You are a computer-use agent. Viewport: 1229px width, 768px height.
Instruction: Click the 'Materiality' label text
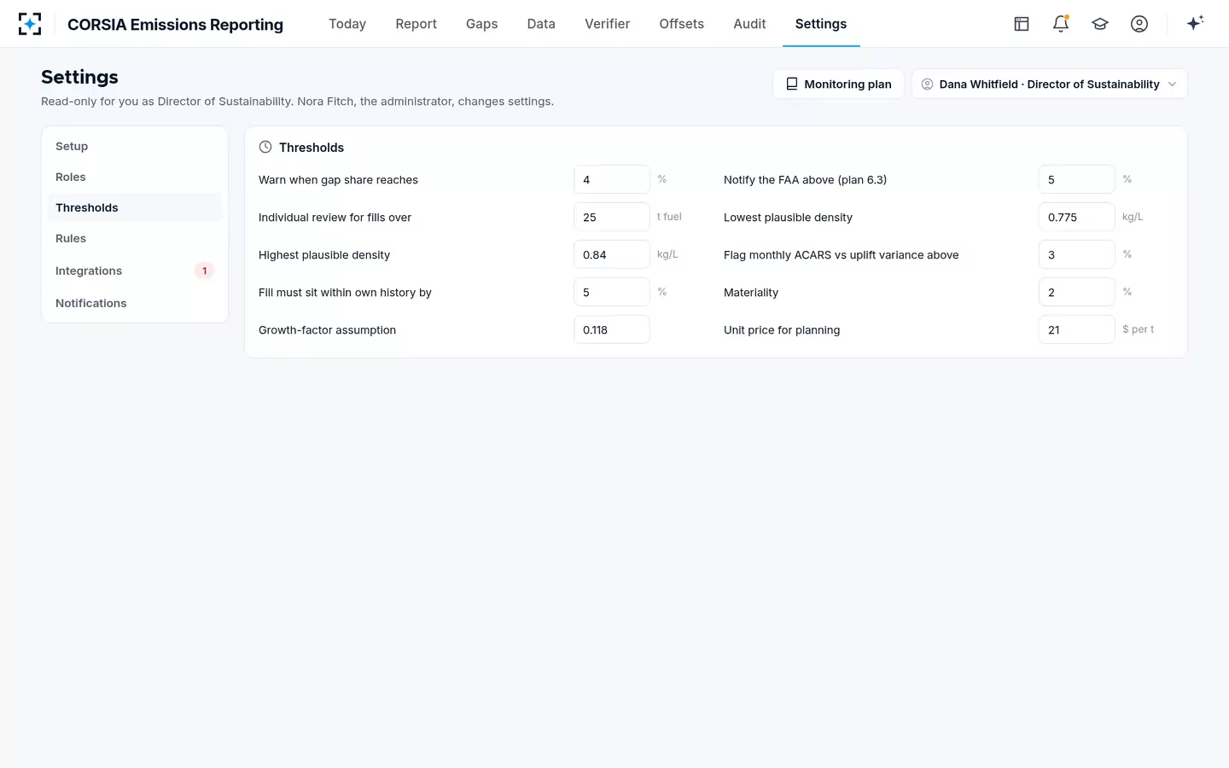pyautogui.click(x=751, y=292)
